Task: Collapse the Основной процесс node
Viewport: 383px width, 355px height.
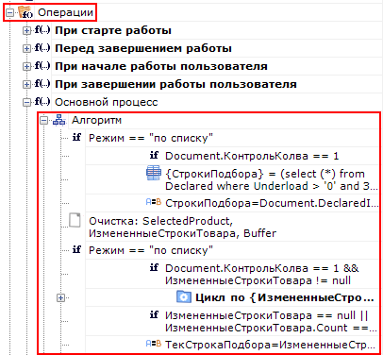Action: pyautogui.click(x=26, y=103)
